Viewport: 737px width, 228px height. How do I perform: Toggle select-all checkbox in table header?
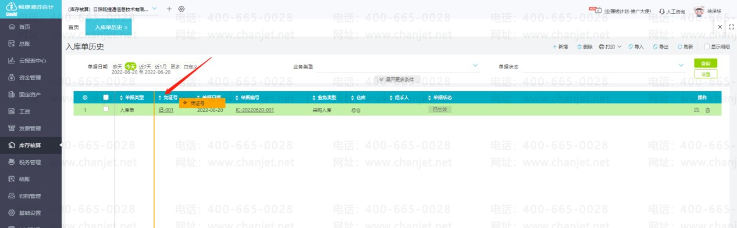pyautogui.click(x=106, y=97)
